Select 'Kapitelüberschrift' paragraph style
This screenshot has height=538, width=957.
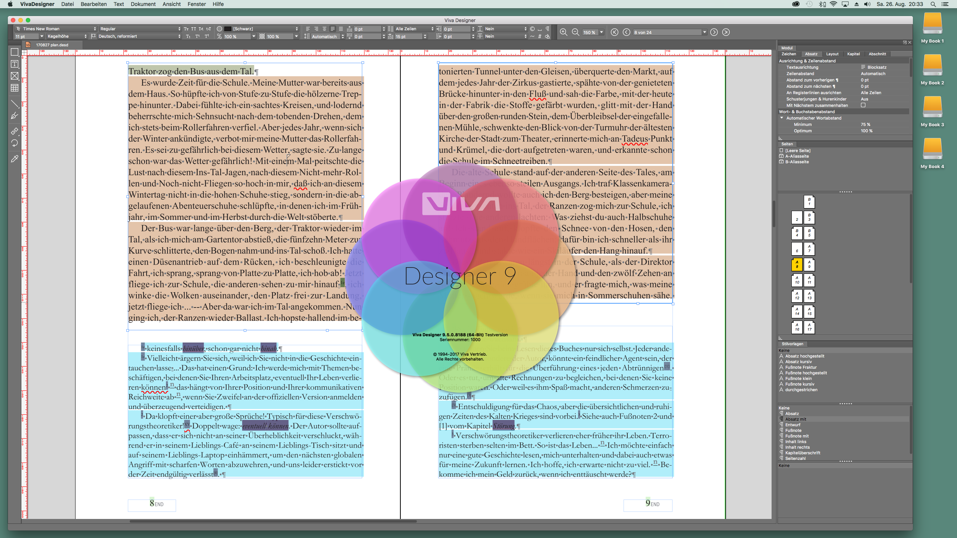tap(803, 453)
